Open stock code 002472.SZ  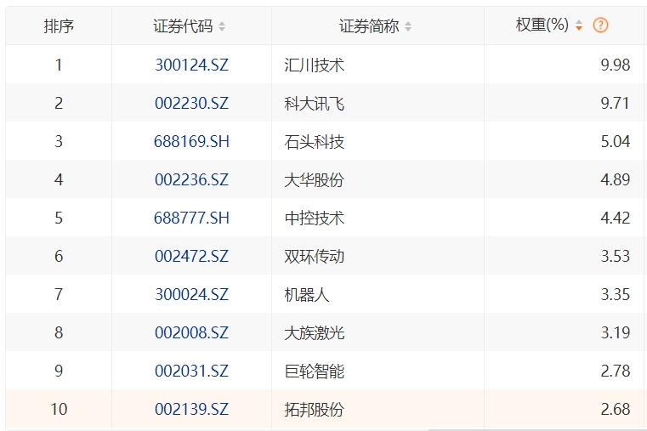(x=191, y=256)
